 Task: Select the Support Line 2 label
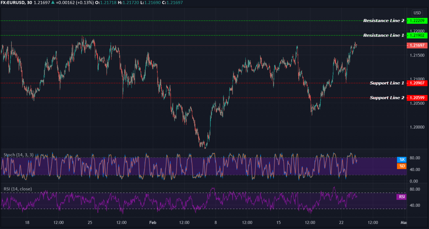click(x=387, y=98)
